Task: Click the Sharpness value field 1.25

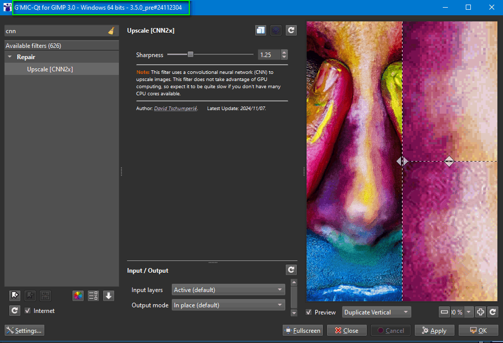Action: point(269,55)
